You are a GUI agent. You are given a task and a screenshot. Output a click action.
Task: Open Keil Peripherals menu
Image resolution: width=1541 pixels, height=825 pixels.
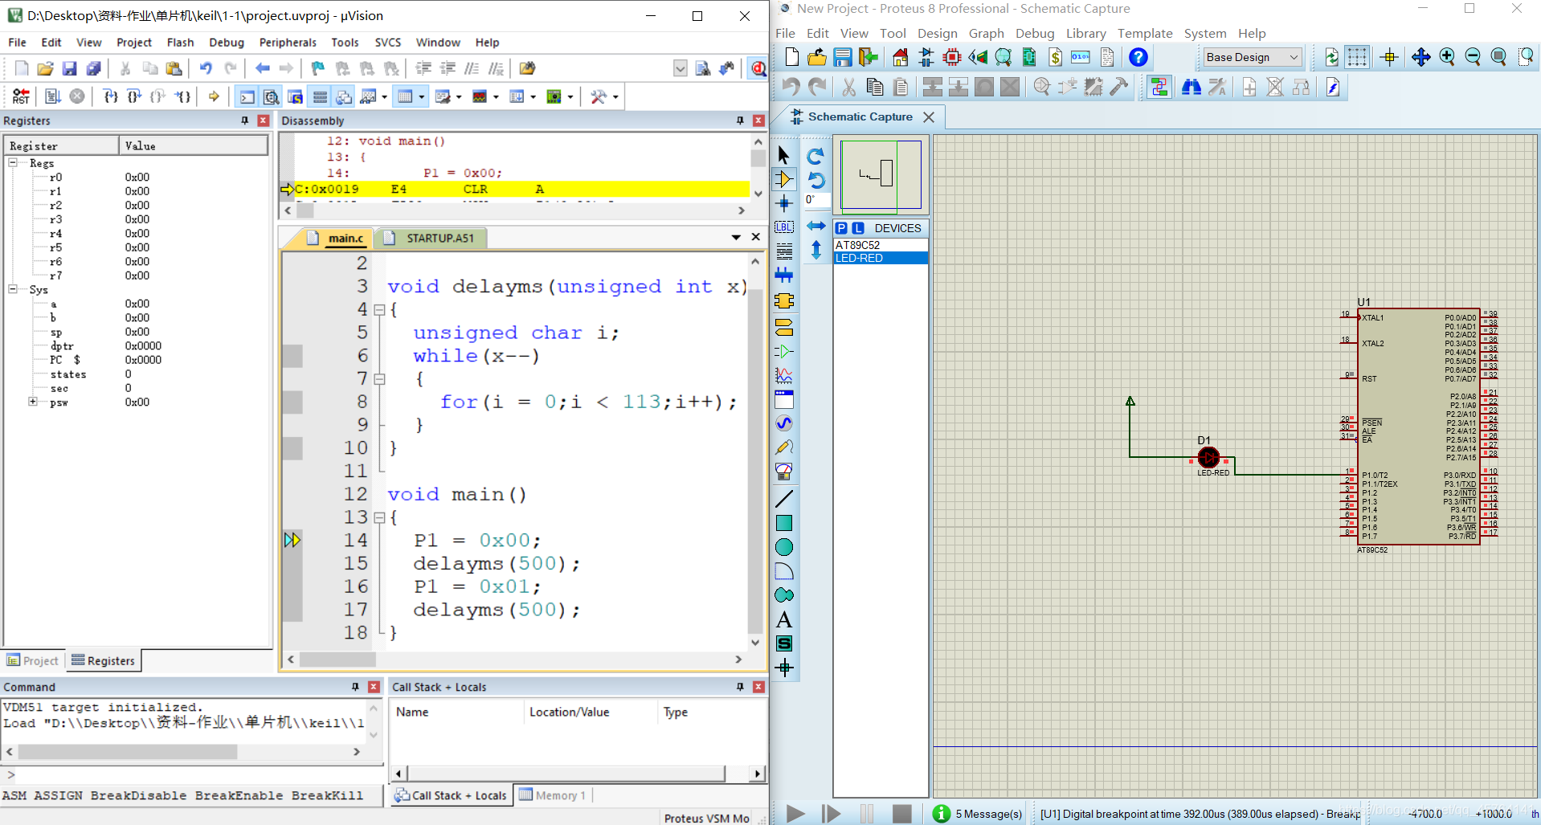tap(288, 43)
